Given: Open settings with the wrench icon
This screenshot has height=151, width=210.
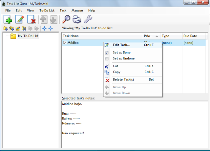Looking at the screenshot, I should (88, 19).
